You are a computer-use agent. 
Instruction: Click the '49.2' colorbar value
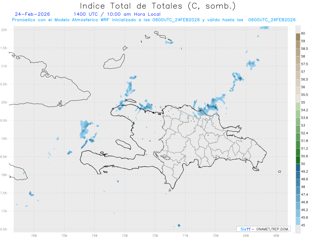[x=305, y=171]
